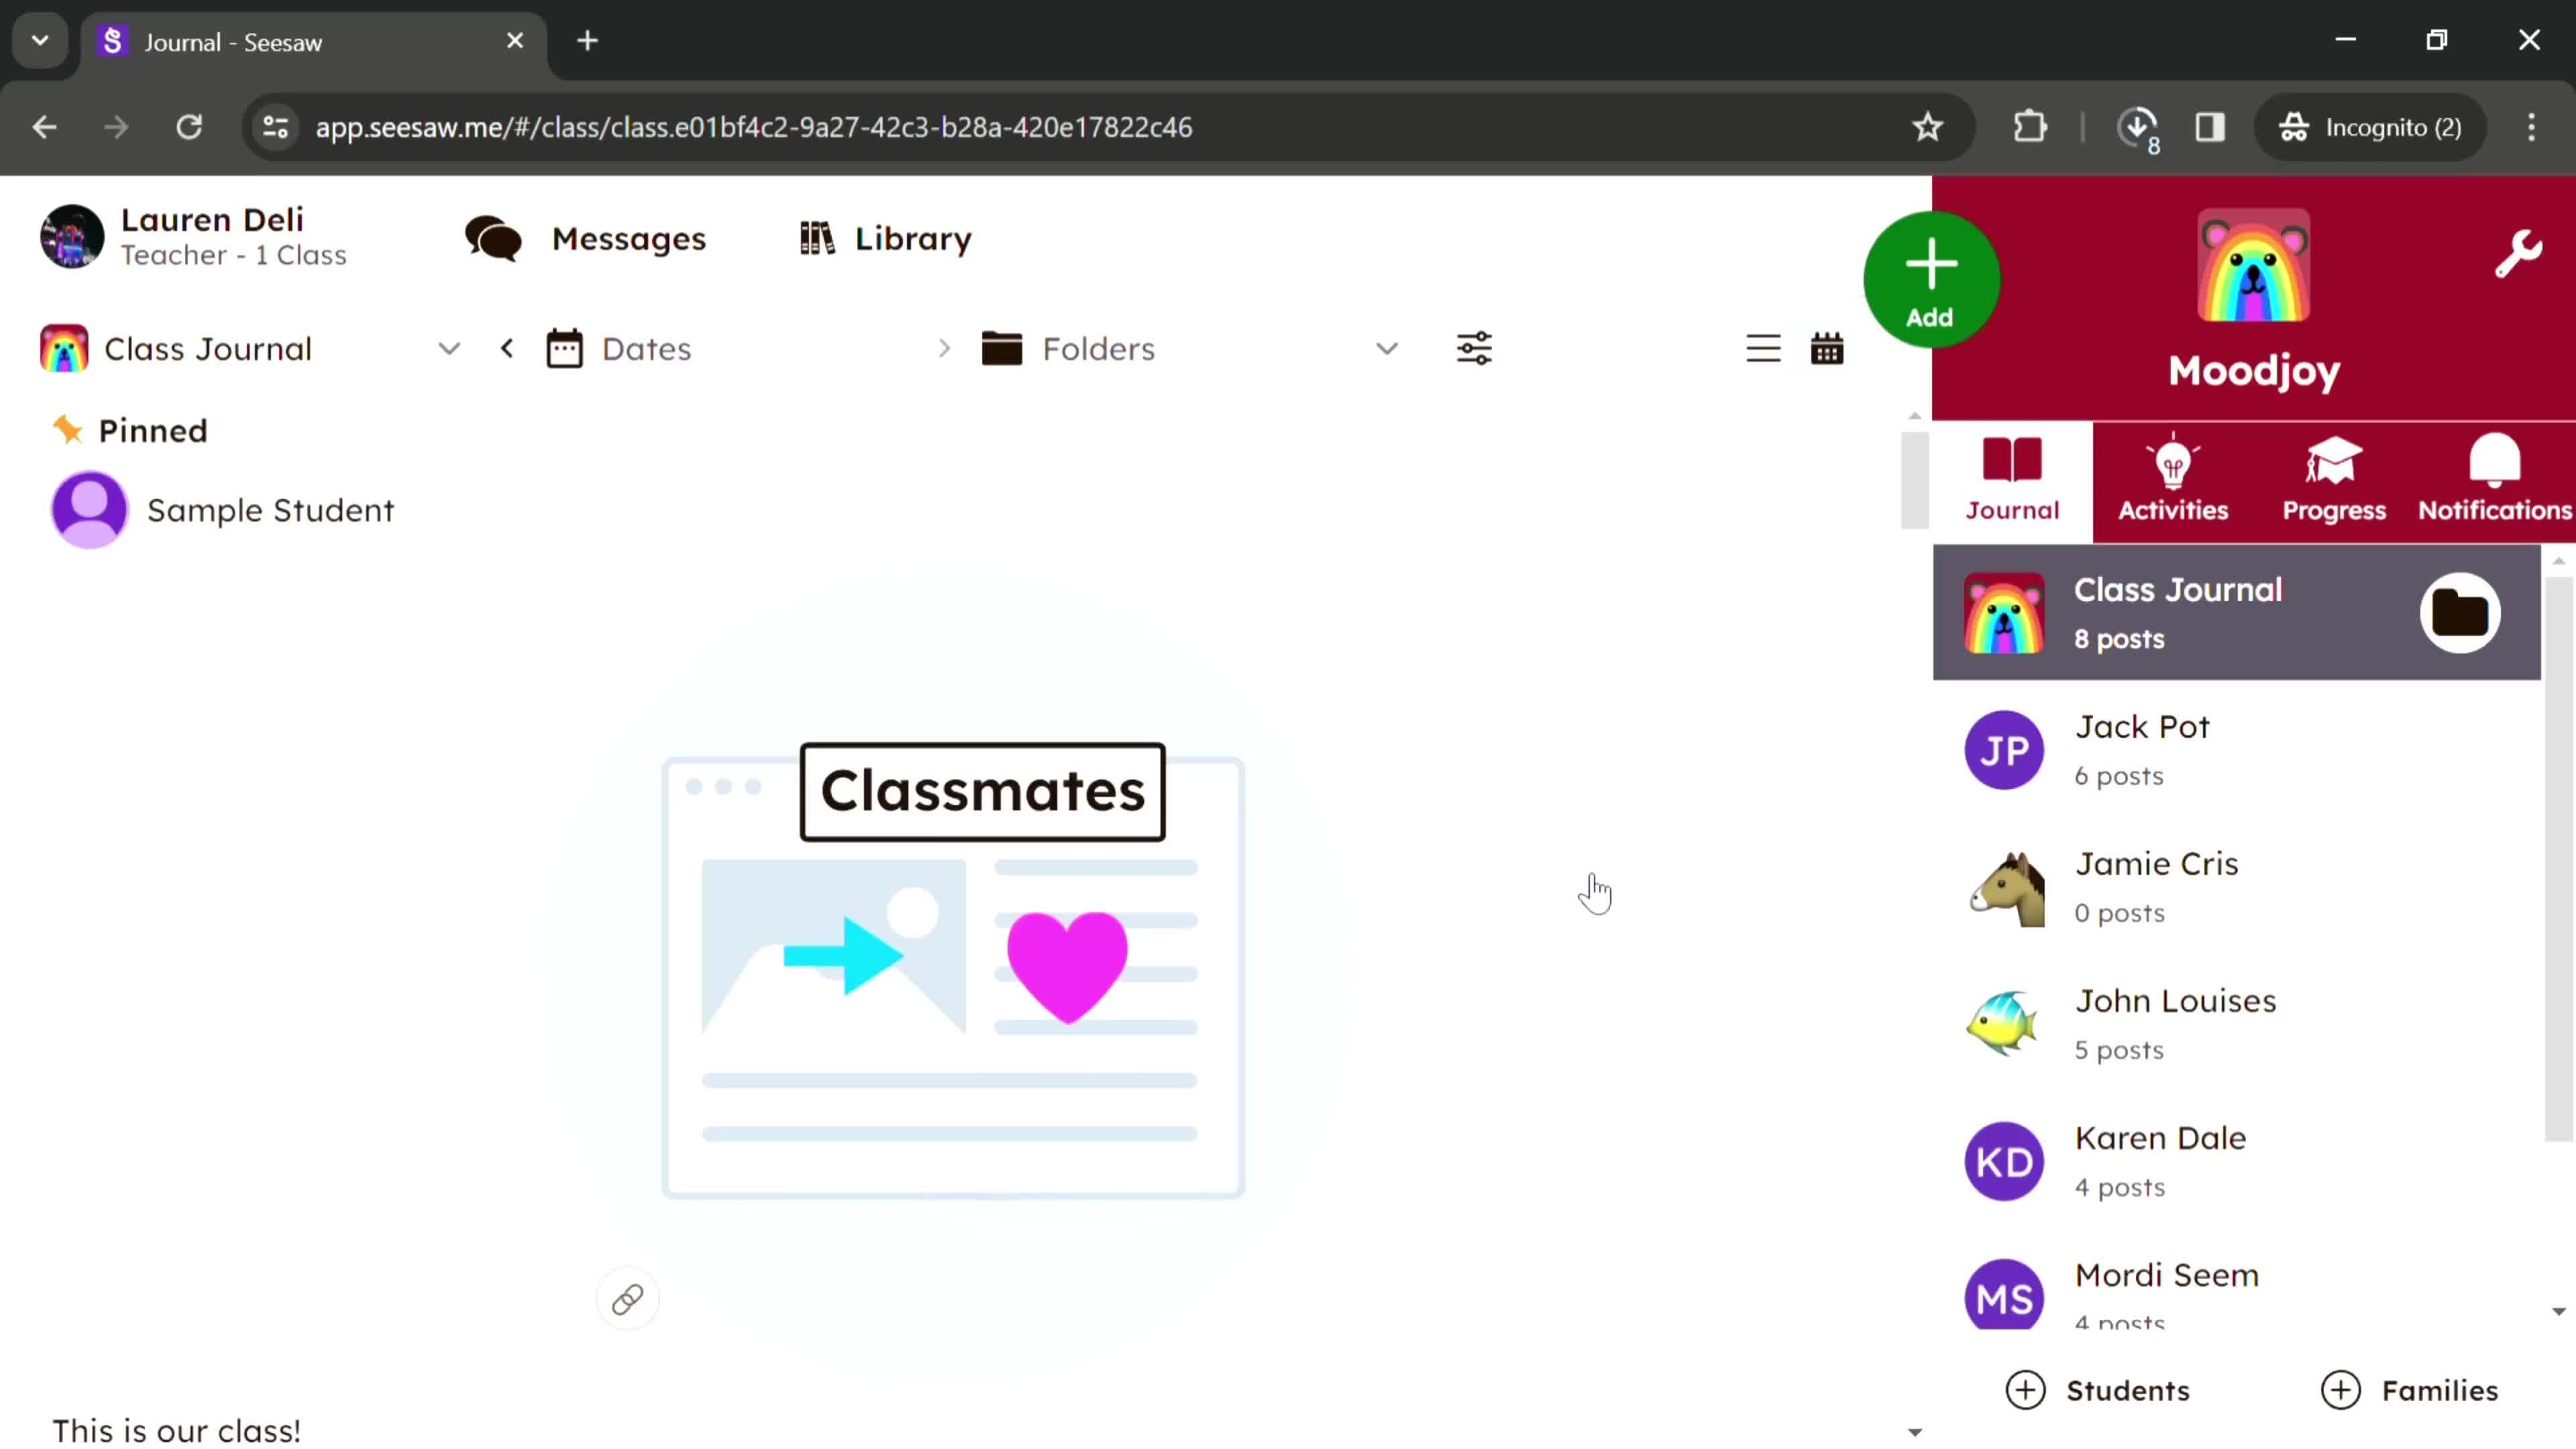Viewport: 2576px width, 1449px height.
Task: Expand the Class Journal dropdown
Action: [x=447, y=349]
